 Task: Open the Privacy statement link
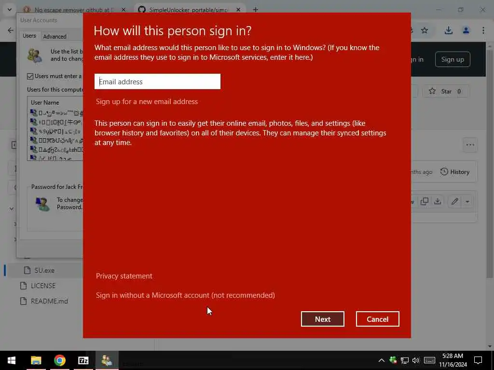124,276
